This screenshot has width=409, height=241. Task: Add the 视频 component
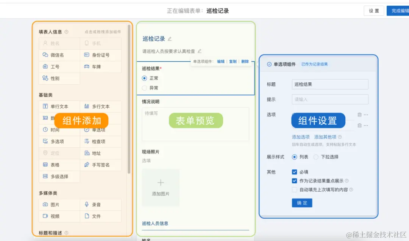click(x=59, y=216)
